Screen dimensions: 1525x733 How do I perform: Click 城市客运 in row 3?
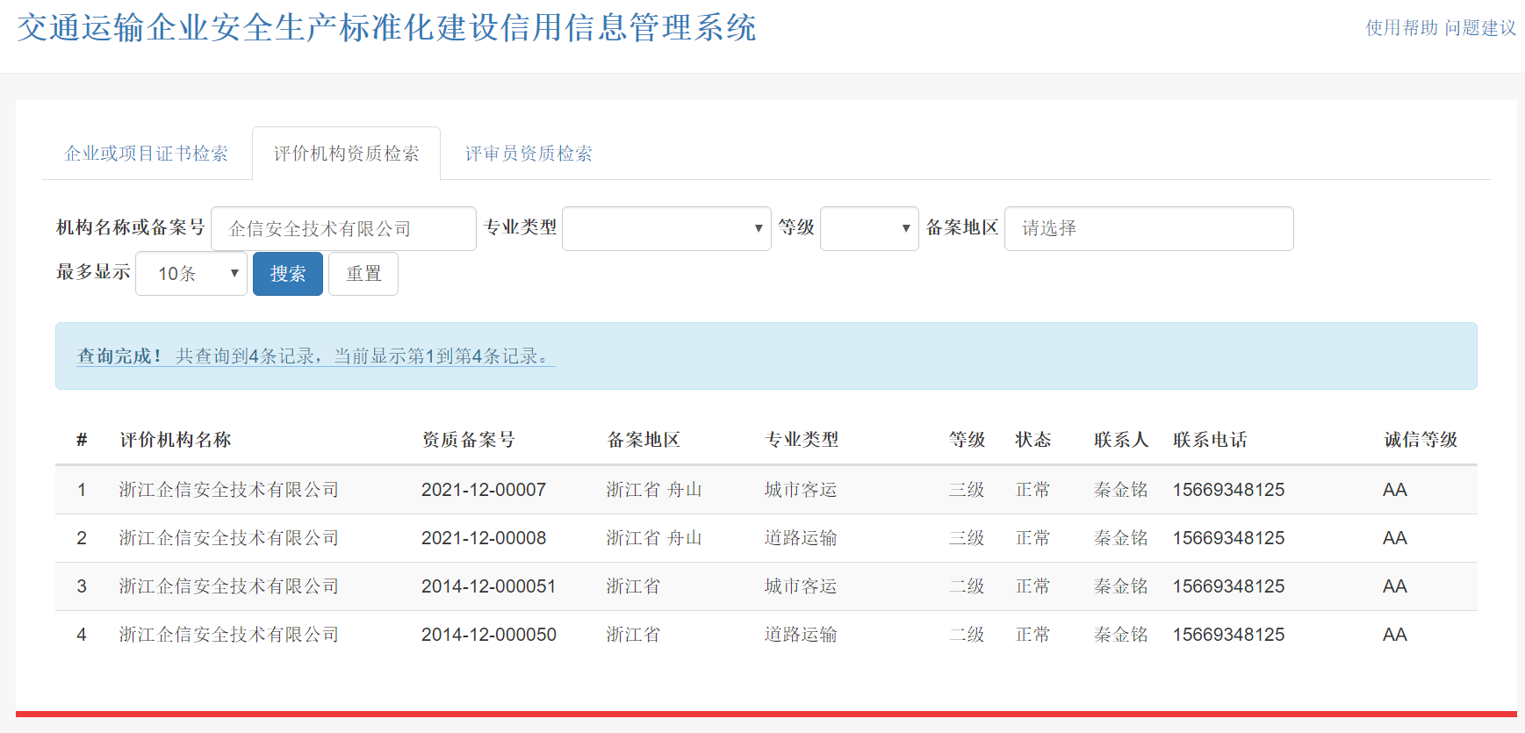pos(801,586)
